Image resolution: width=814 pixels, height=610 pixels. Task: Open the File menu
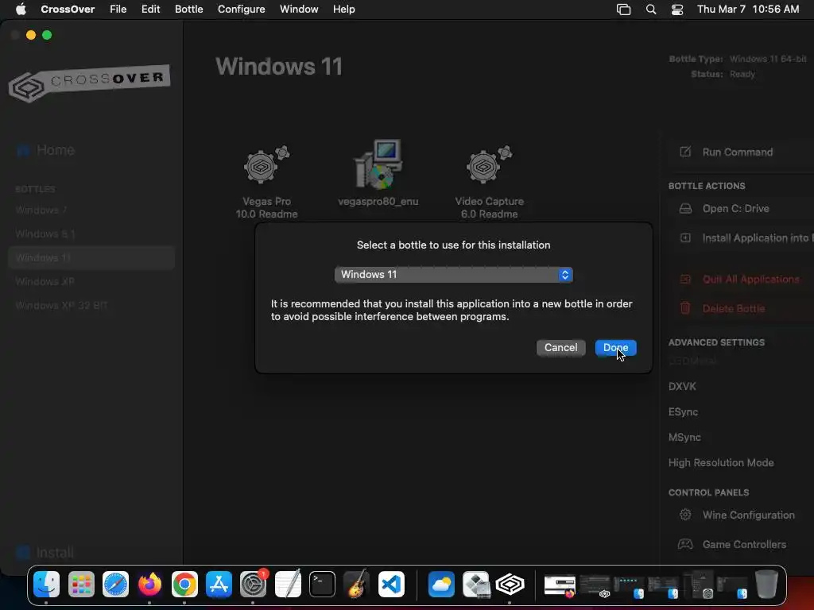pyautogui.click(x=118, y=10)
